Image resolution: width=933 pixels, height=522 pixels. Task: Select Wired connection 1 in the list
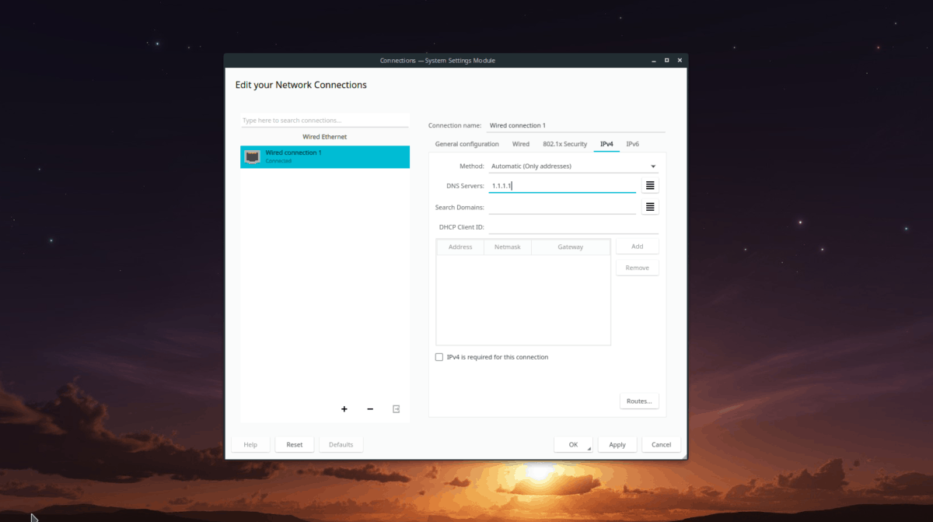point(325,156)
